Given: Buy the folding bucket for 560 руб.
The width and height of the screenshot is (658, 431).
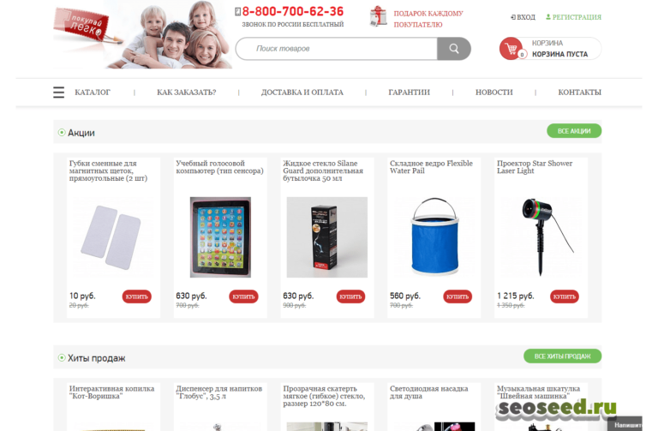Looking at the screenshot, I should point(458,296).
